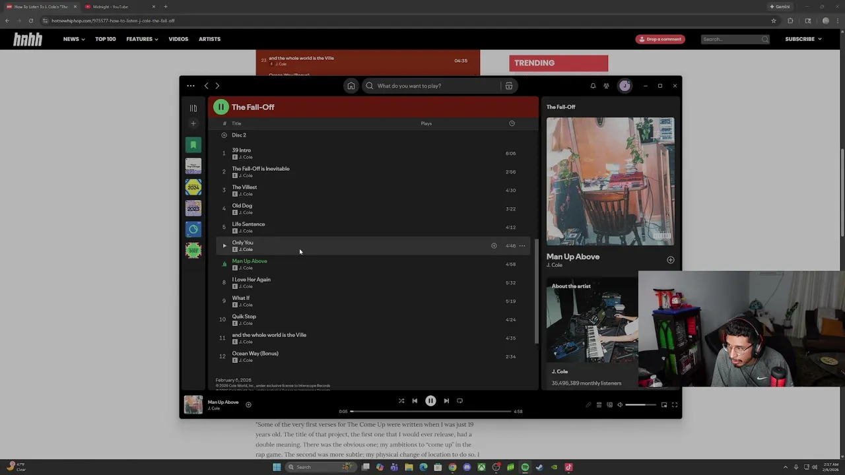Open album cover in Now Playing panel
This screenshot has width=845, height=475.
click(x=611, y=181)
